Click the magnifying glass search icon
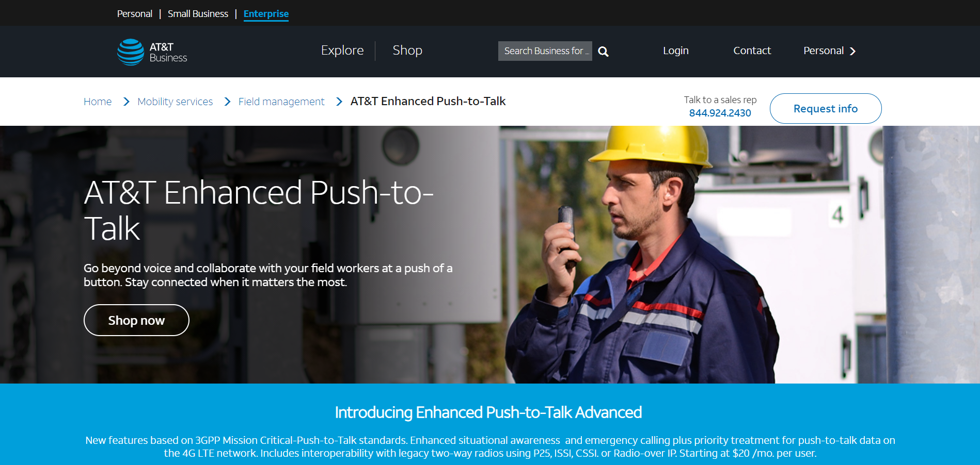Screen dimensions: 980x465 (603, 52)
